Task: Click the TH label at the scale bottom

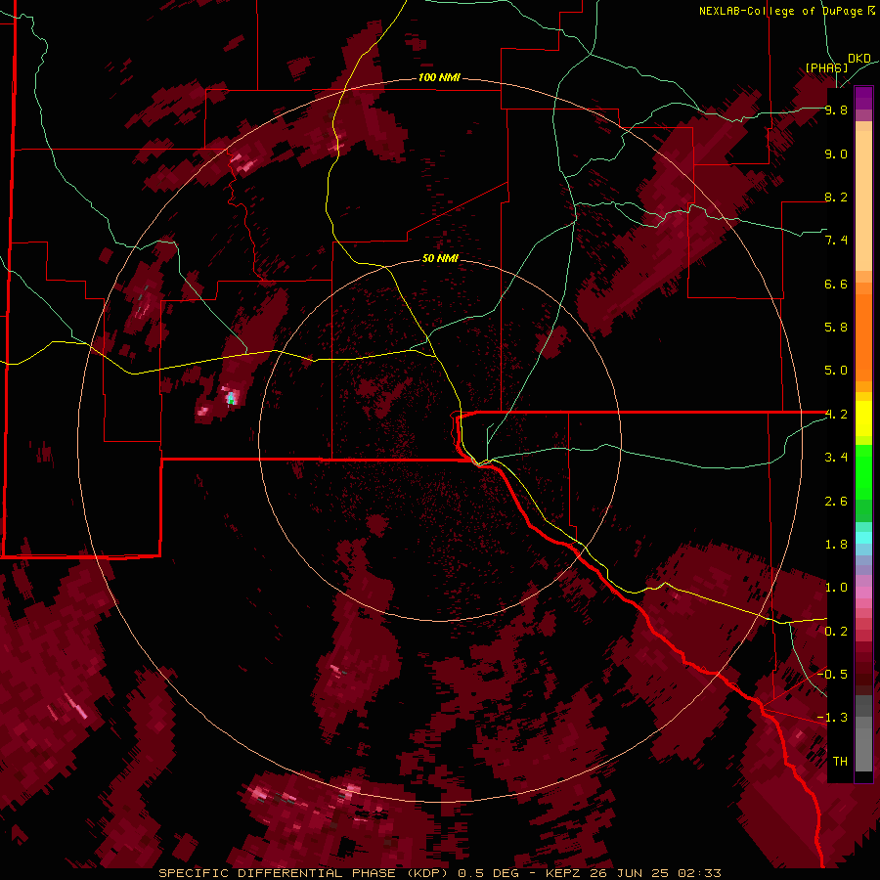Action: click(x=840, y=762)
